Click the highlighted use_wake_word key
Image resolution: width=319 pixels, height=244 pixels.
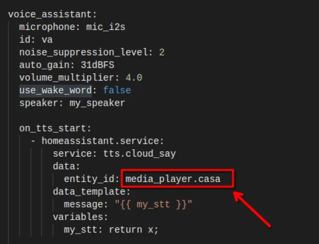(55, 90)
